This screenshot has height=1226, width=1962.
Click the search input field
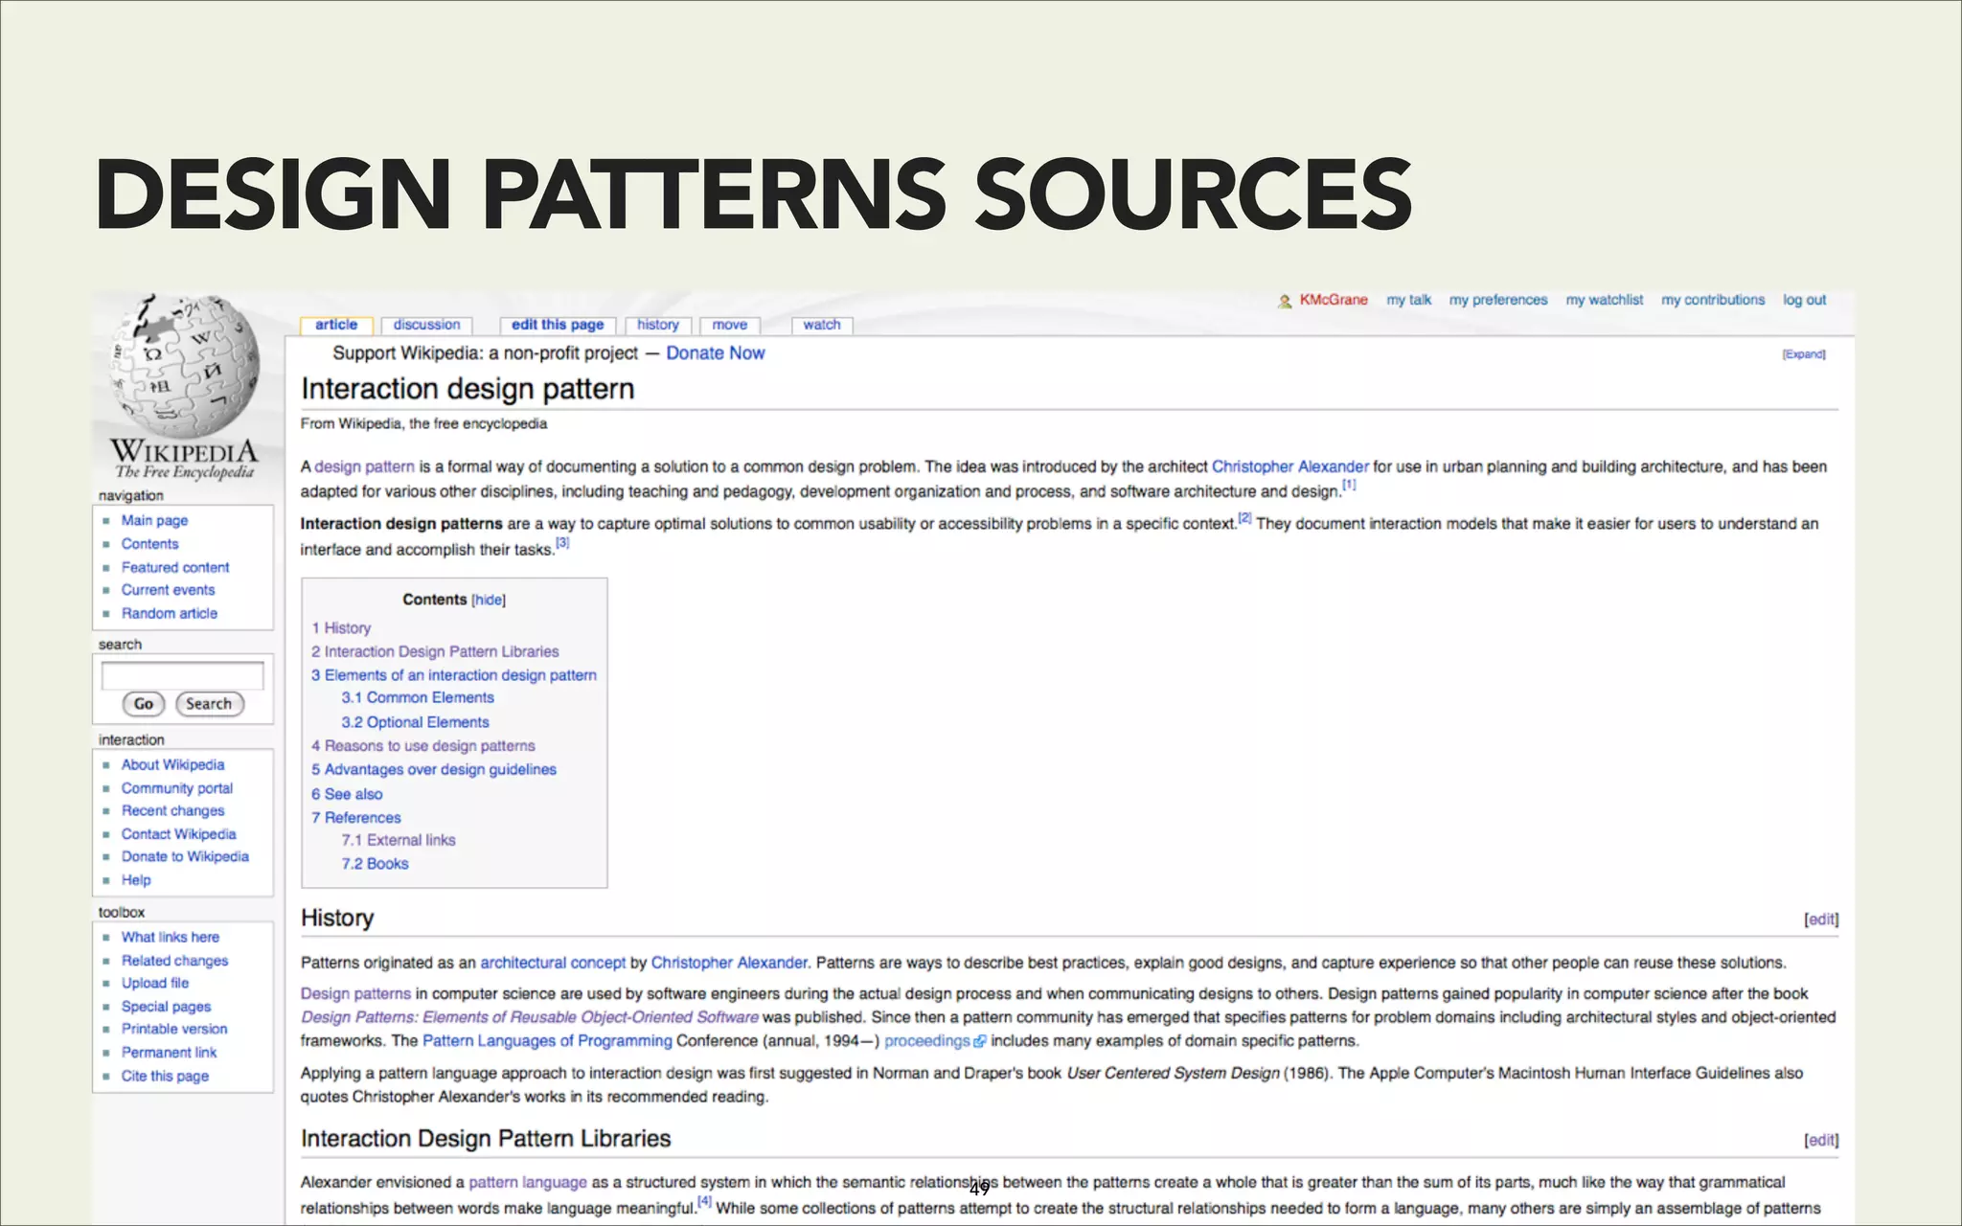pyautogui.click(x=182, y=675)
